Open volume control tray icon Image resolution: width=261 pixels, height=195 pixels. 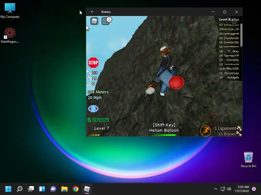[x=229, y=189]
